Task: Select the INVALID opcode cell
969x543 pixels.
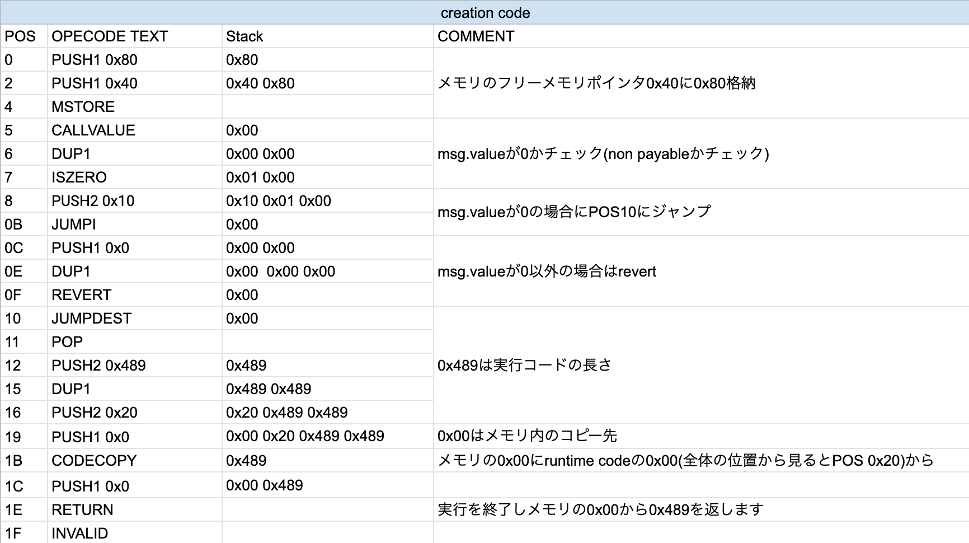Action: [x=135, y=533]
